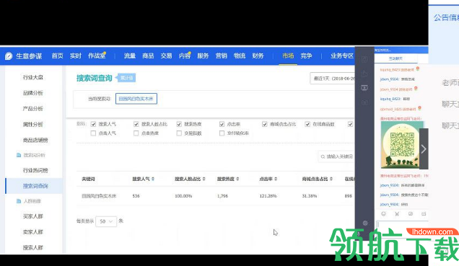
Task: Click the round play icon in dark sidebar
Action: coord(364,102)
